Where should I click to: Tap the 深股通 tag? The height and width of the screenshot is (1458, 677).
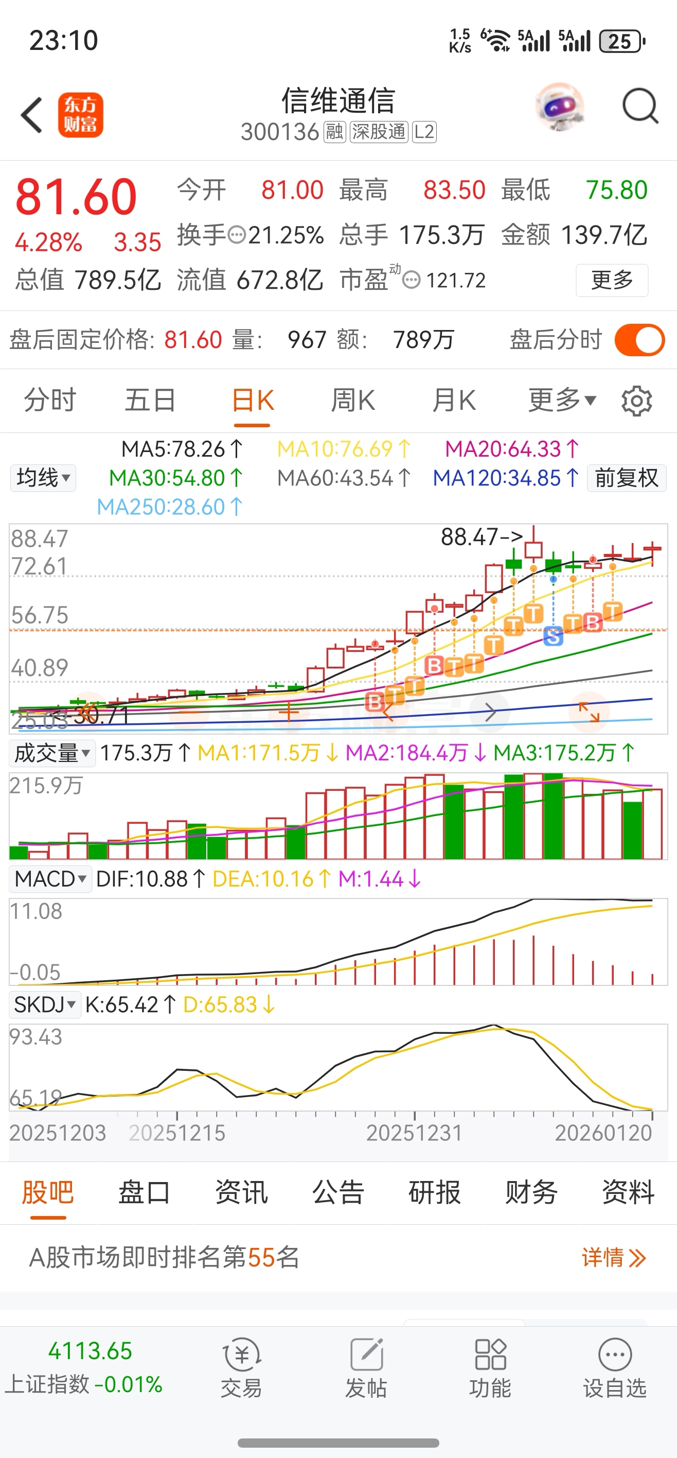point(379,132)
